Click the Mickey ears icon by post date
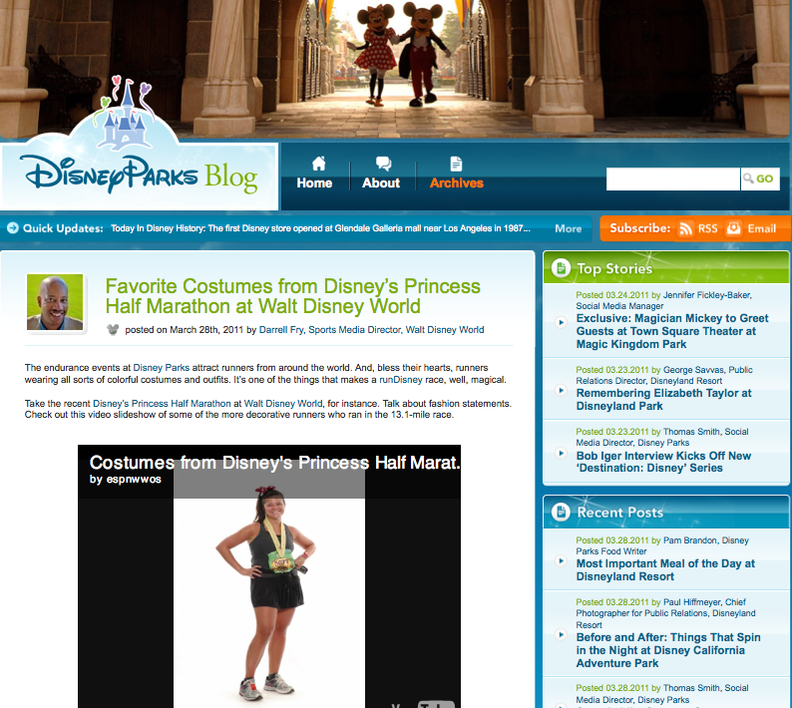Screen dimensions: 792x708 pyautogui.click(x=113, y=330)
